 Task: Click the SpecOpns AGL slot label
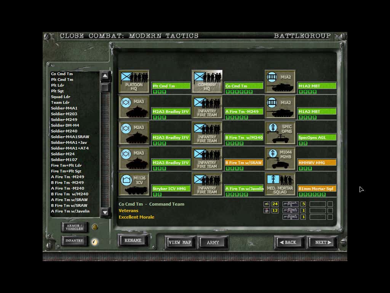click(317, 137)
